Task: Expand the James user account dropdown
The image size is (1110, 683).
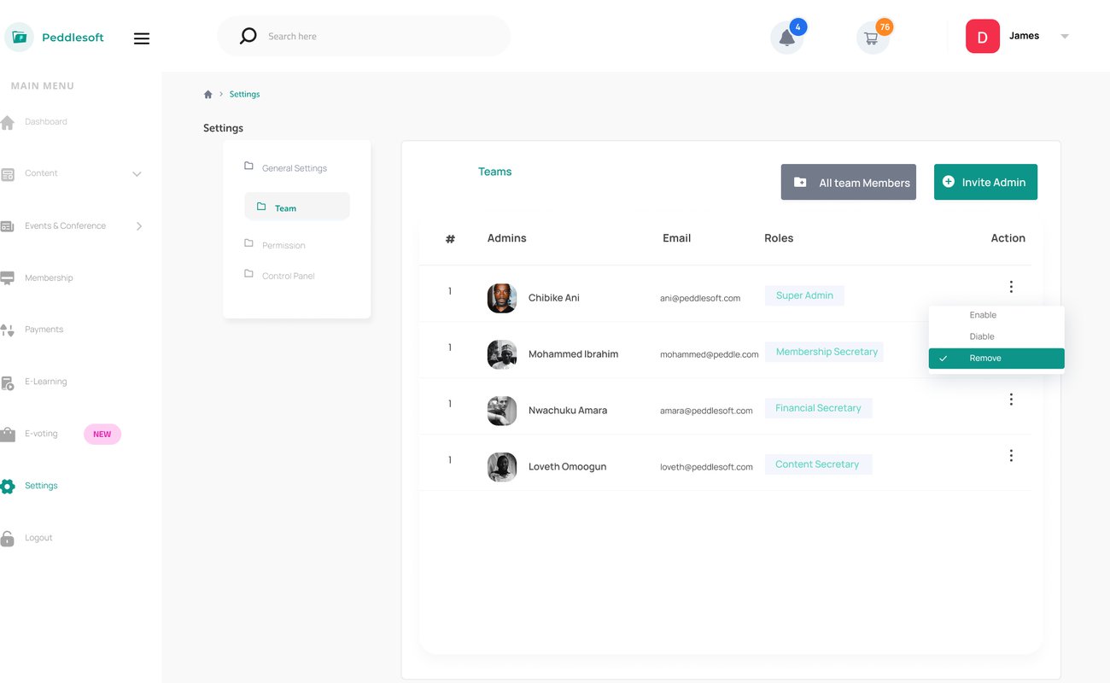Action: pos(1064,36)
